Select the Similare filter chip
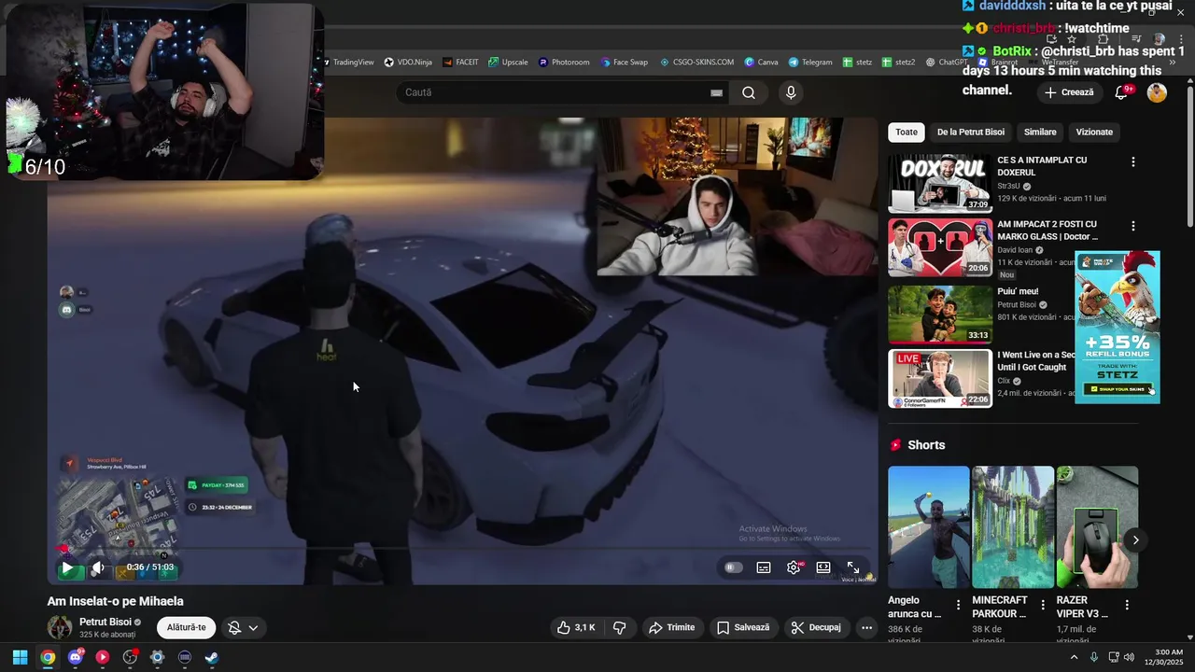1195x672 pixels. [1040, 132]
